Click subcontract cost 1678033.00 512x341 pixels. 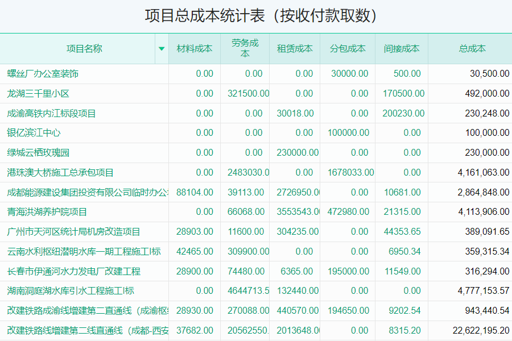[350, 173]
